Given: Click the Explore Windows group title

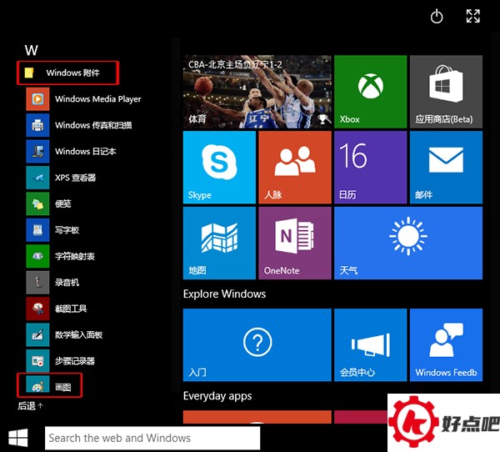Looking at the screenshot, I should click(x=224, y=294).
